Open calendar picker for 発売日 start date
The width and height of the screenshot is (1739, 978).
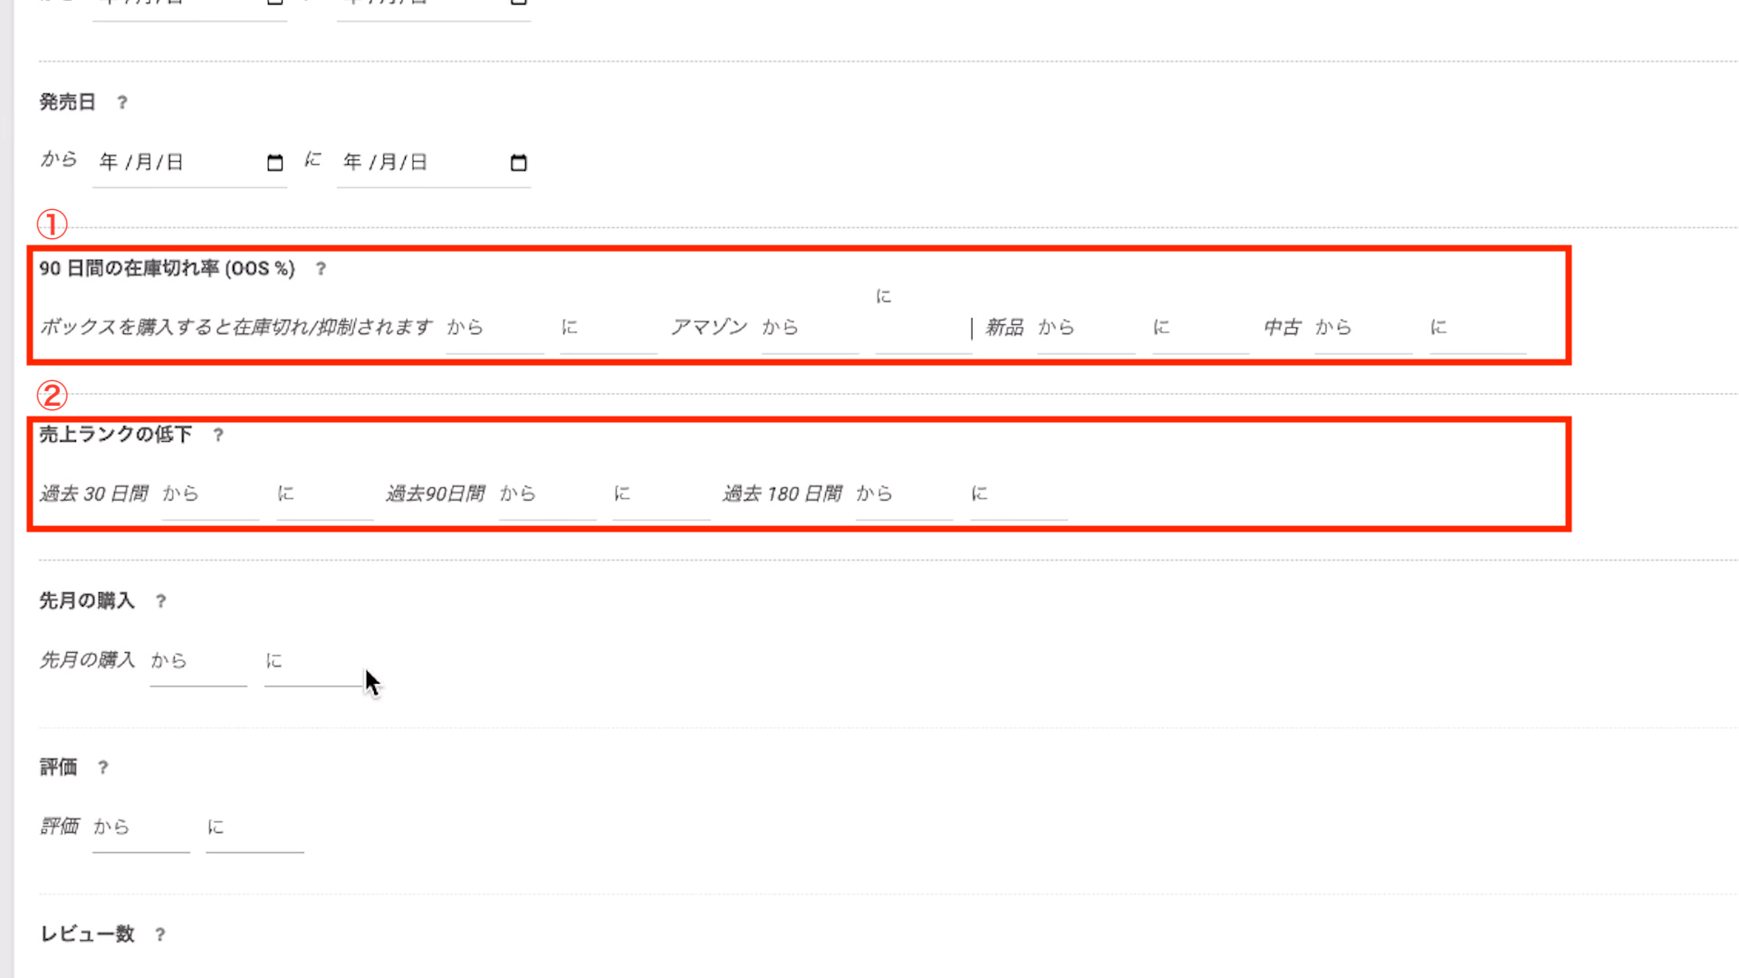coord(274,163)
